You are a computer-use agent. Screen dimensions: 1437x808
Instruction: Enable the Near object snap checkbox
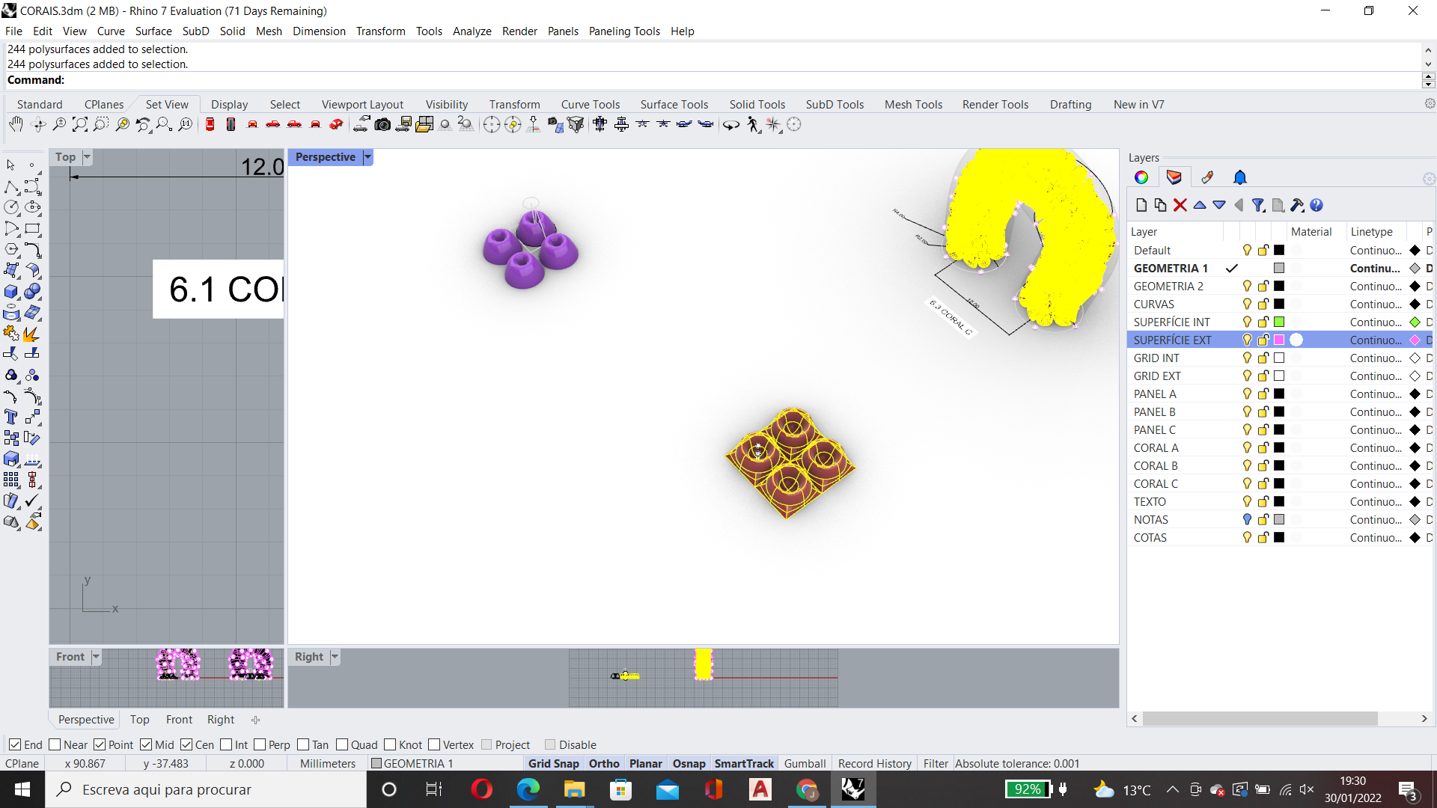55,744
